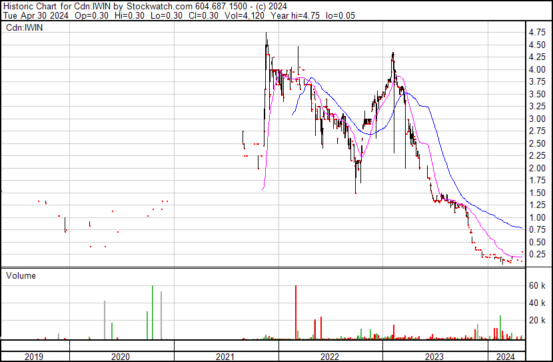Click the tall green volume bar in 2024
This screenshot has height=362, width=553.
[500, 327]
